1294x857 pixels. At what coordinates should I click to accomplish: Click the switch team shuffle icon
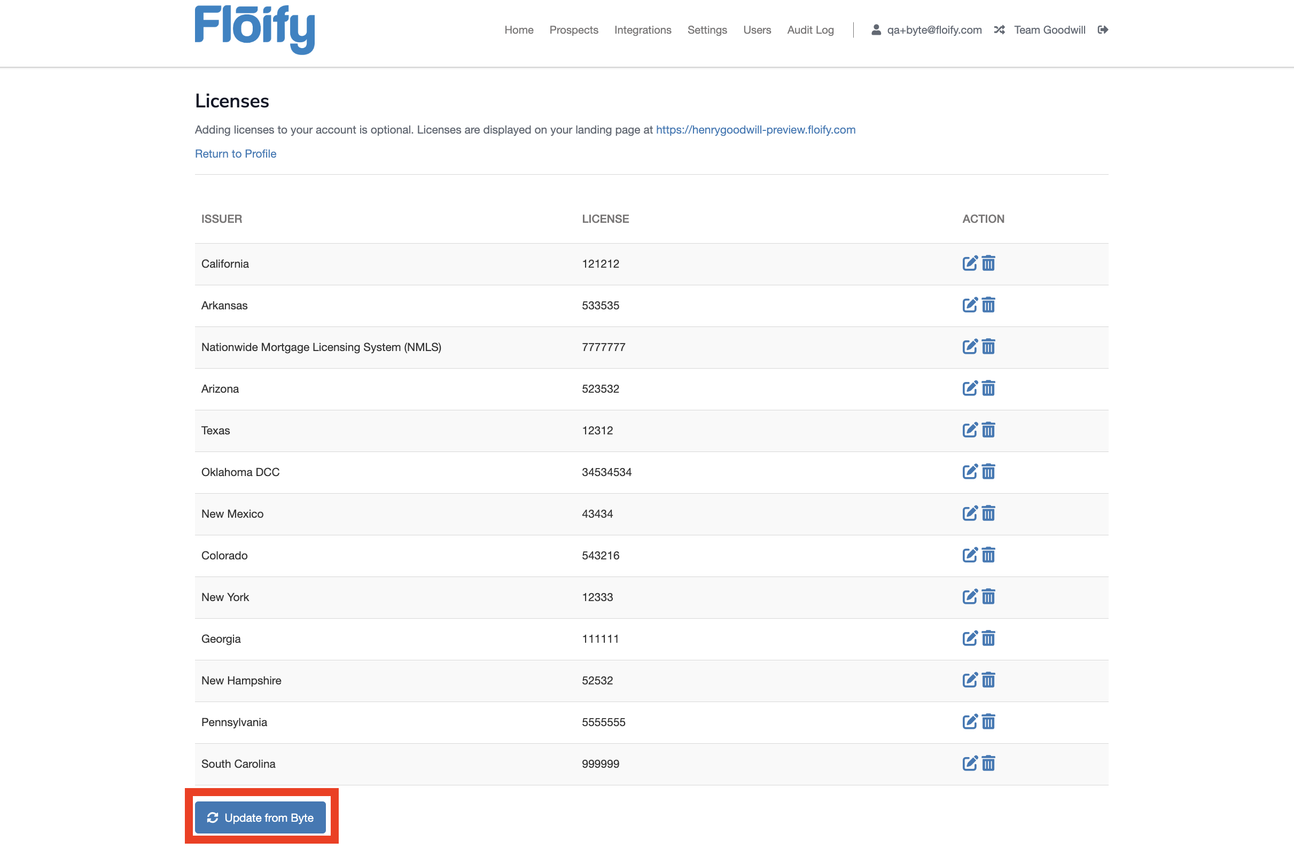(999, 30)
